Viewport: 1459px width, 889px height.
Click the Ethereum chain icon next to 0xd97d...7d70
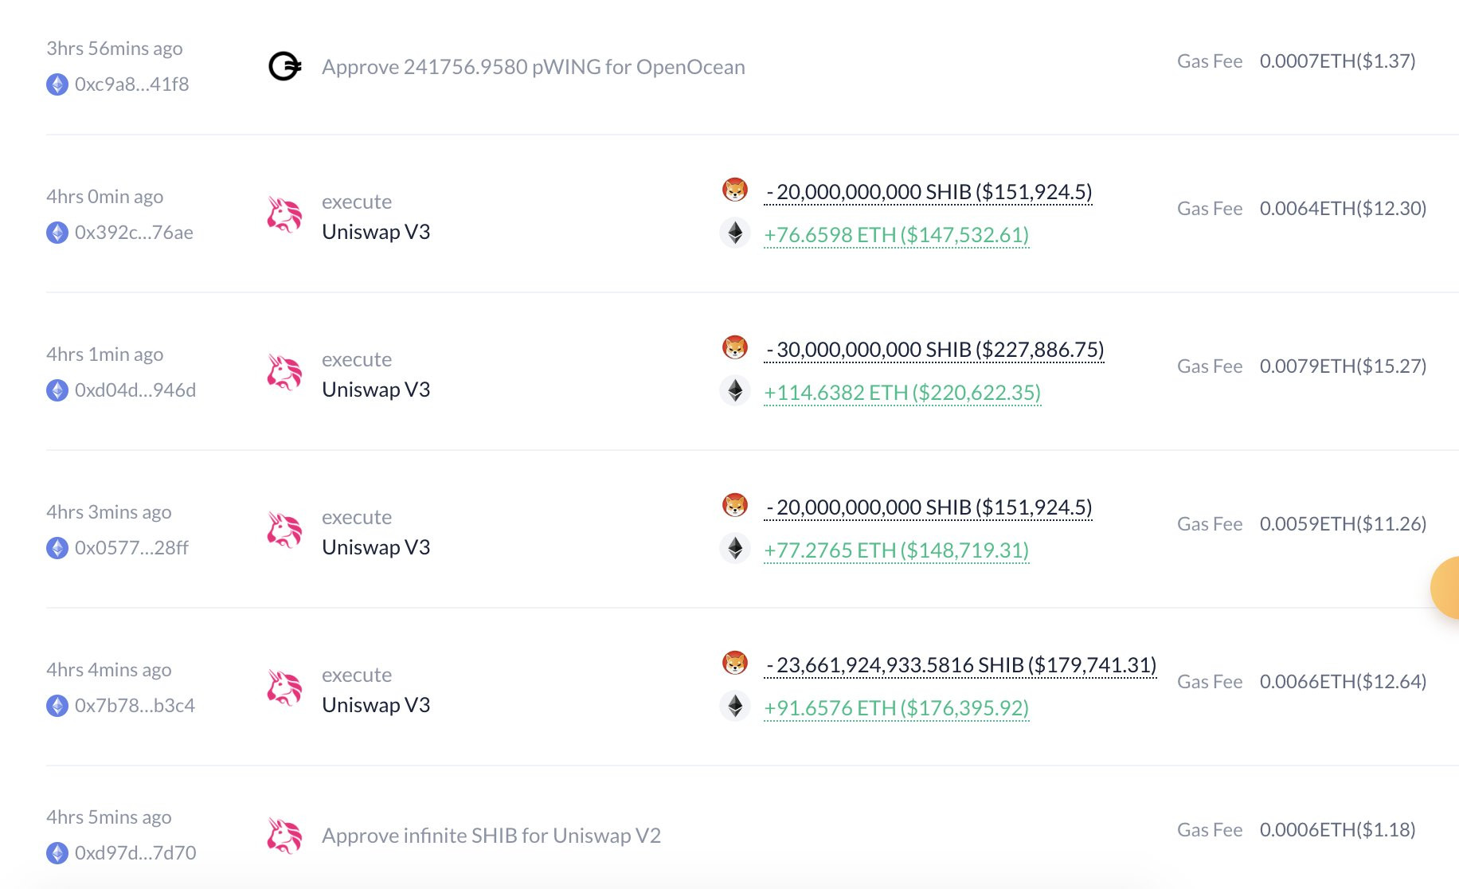tap(57, 853)
